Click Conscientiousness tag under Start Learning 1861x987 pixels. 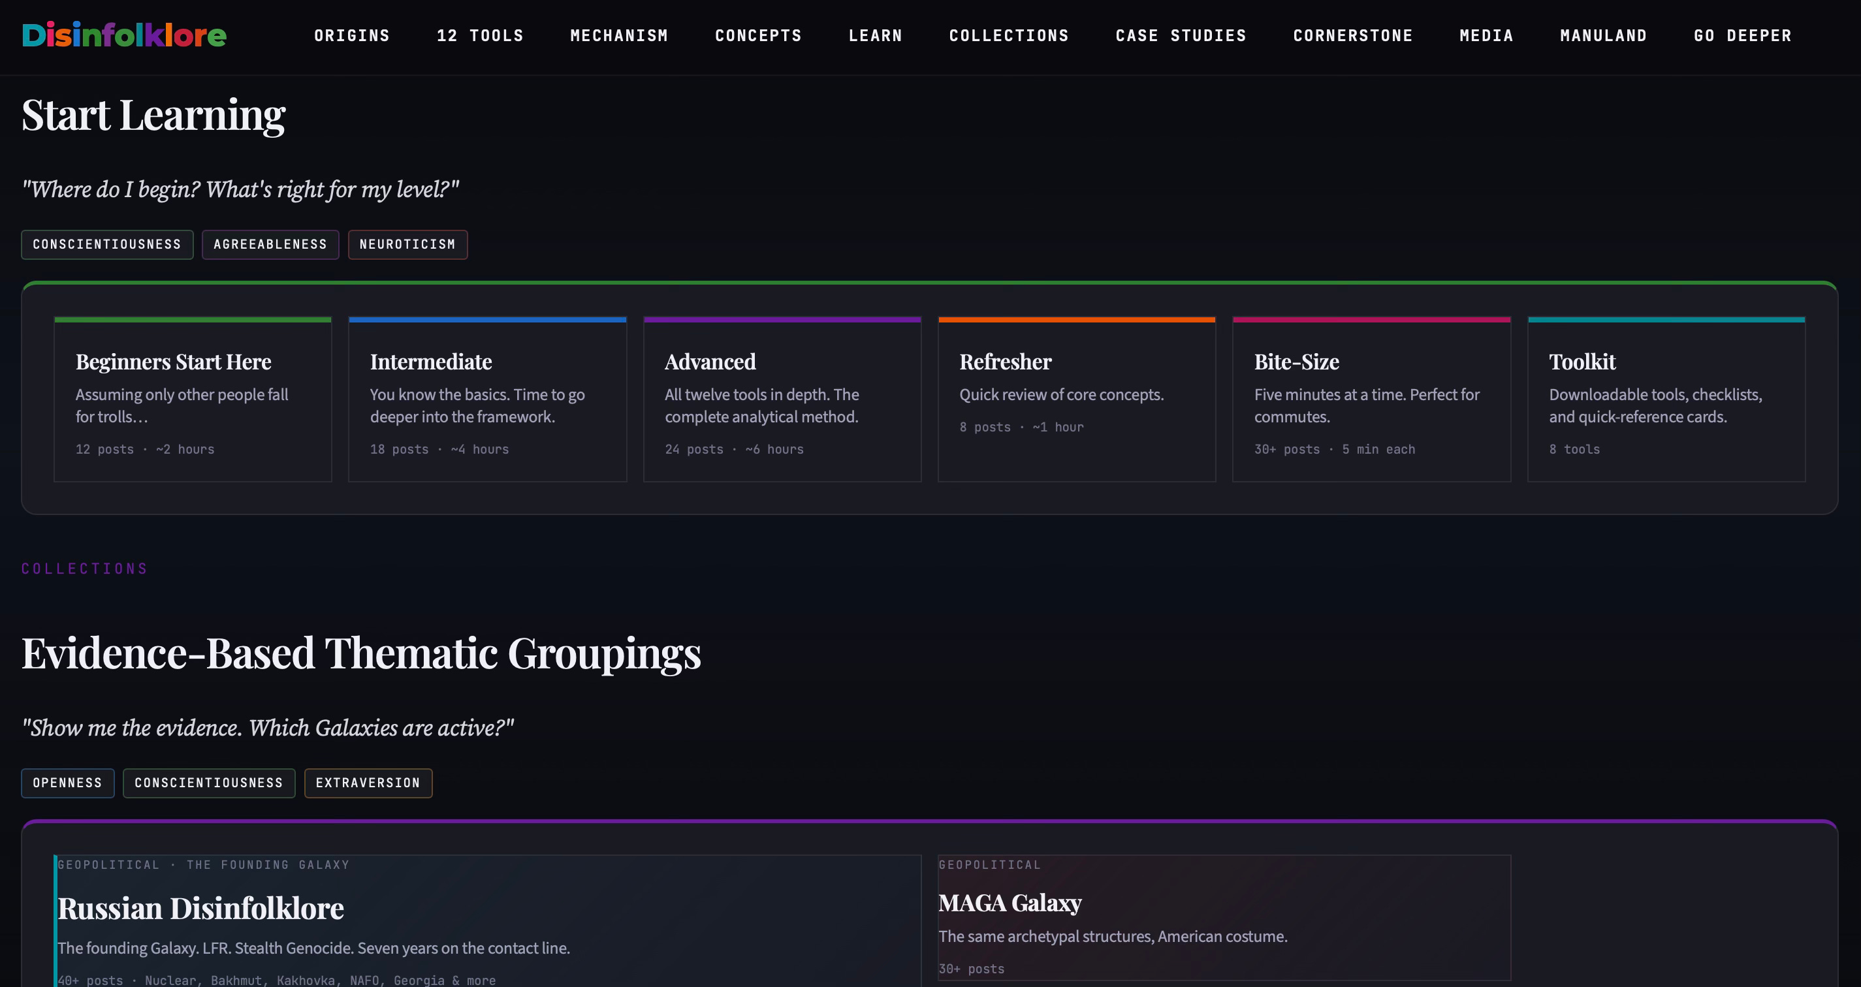click(x=107, y=244)
